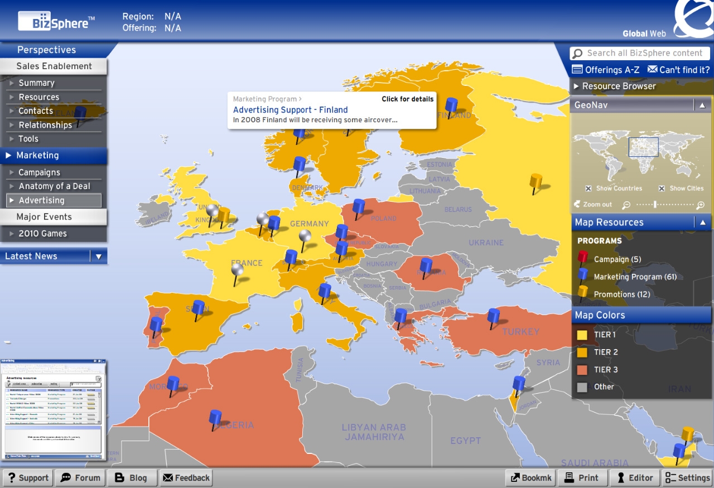The height and width of the screenshot is (488, 714).
Task: Click the TIER 3 color swatch
Action: coord(582,370)
